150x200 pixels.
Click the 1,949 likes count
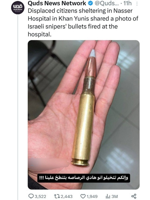click(x=92, y=196)
